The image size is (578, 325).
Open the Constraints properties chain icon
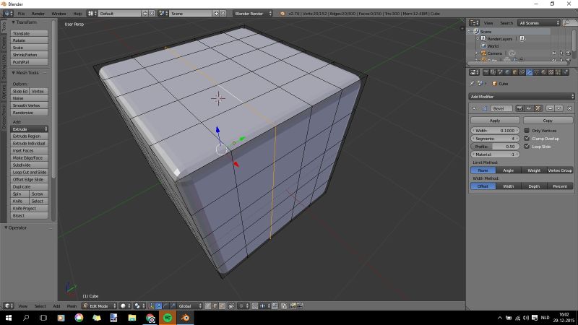tap(522, 72)
